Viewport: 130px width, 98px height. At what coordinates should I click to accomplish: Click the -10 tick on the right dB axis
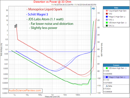[x=98, y=13]
